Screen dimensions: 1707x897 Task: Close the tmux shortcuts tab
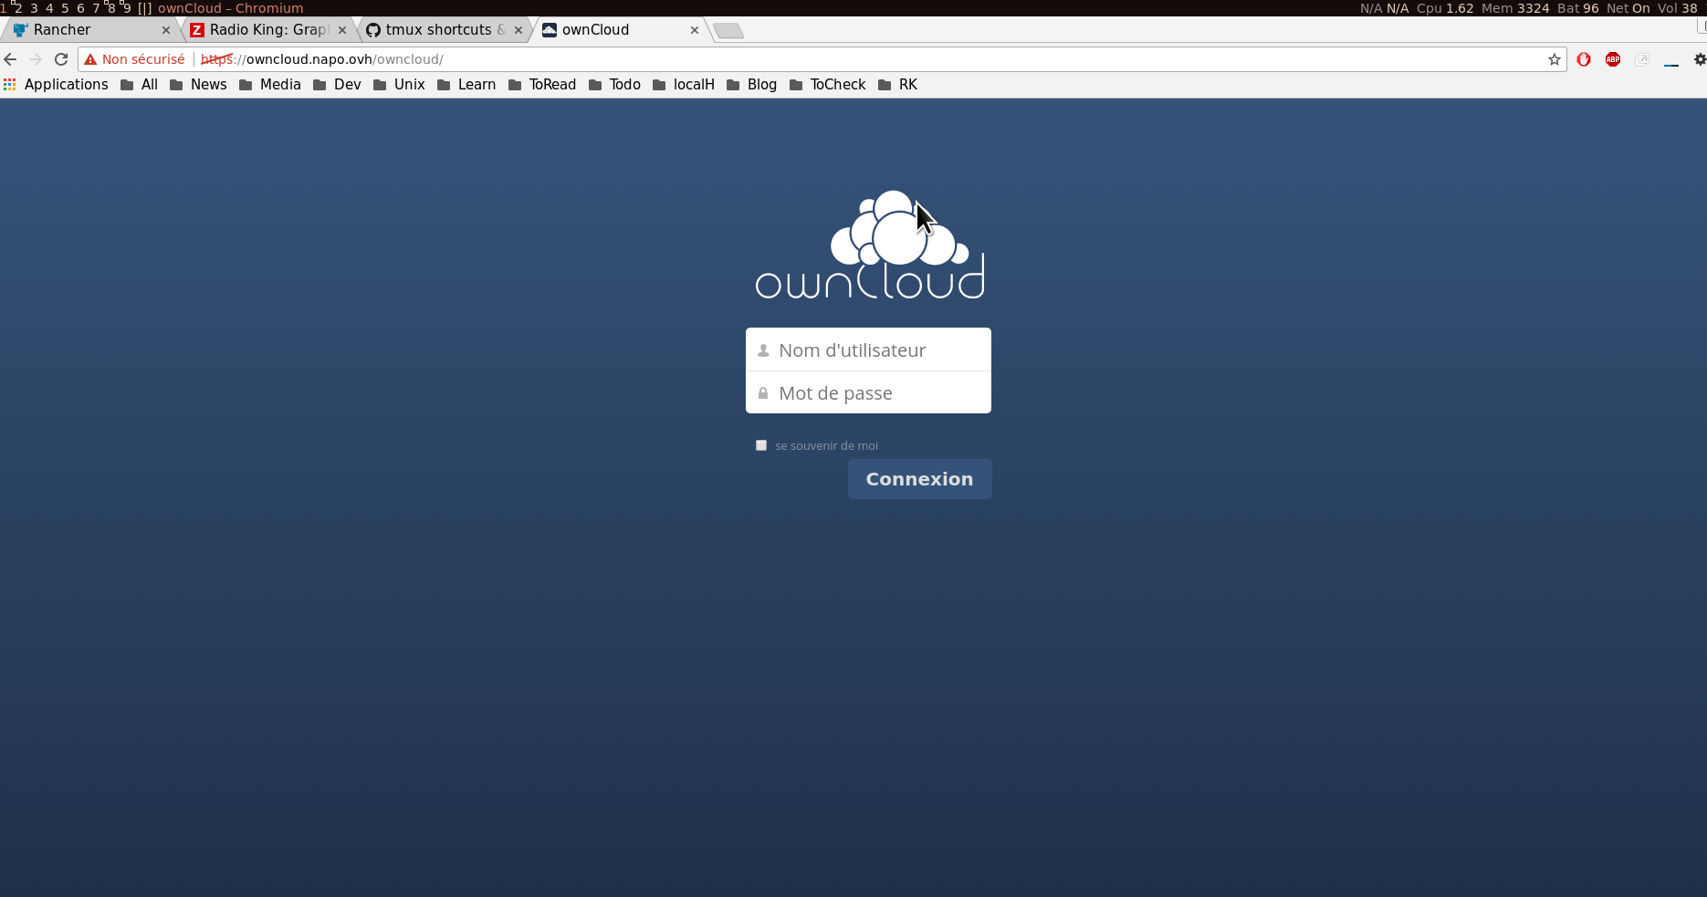coord(518,30)
